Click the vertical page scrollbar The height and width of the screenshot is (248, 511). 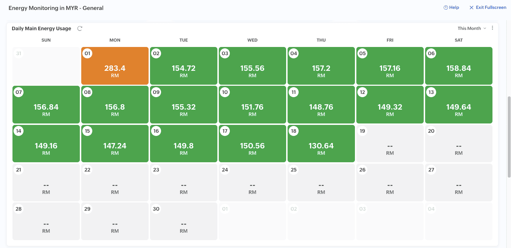tap(509, 137)
